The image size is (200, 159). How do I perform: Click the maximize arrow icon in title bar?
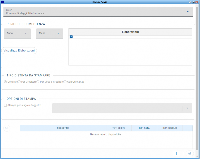[194, 2]
